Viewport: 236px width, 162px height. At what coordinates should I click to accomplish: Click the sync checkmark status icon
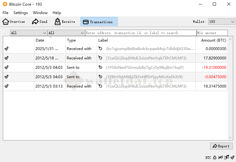click(x=232, y=157)
